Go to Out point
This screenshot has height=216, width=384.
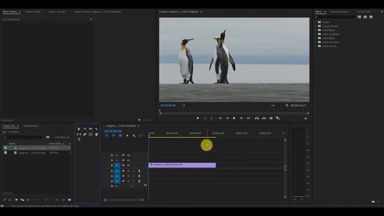[248, 118]
